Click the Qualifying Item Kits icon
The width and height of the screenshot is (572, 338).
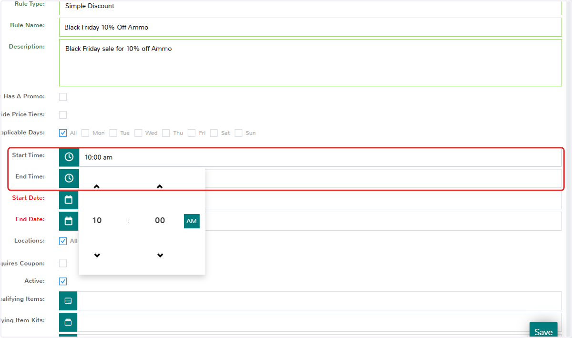tap(68, 322)
